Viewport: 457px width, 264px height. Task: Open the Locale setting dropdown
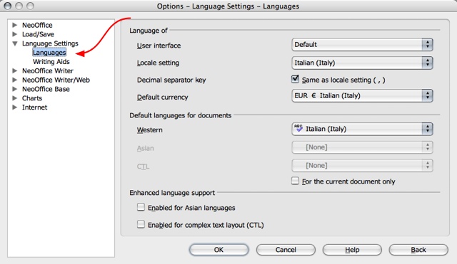pos(362,63)
